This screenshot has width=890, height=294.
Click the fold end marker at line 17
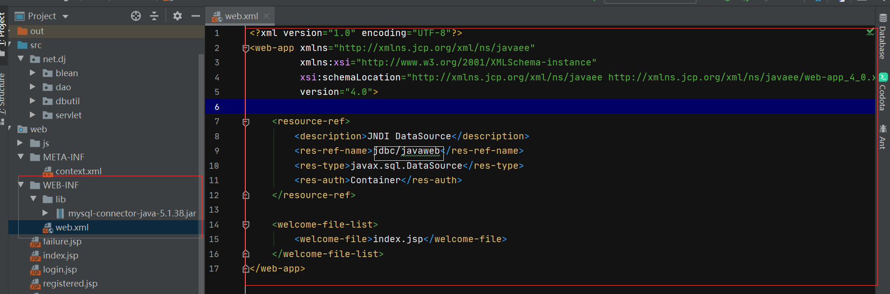246,269
